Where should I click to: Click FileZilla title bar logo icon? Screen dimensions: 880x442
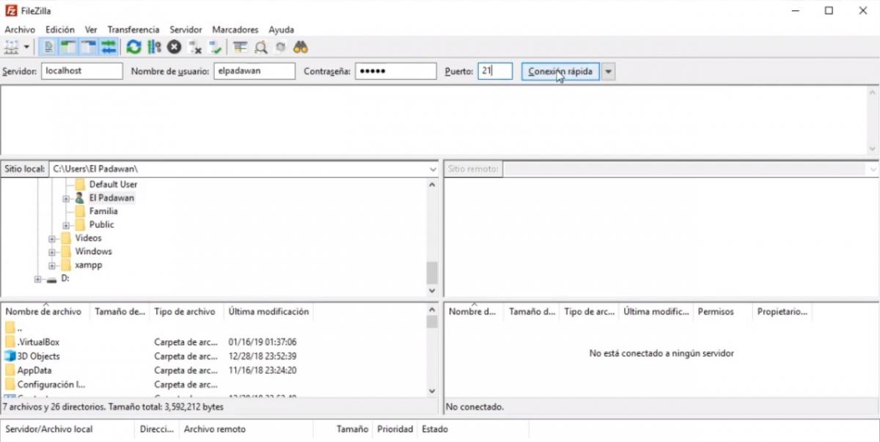(x=11, y=10)
